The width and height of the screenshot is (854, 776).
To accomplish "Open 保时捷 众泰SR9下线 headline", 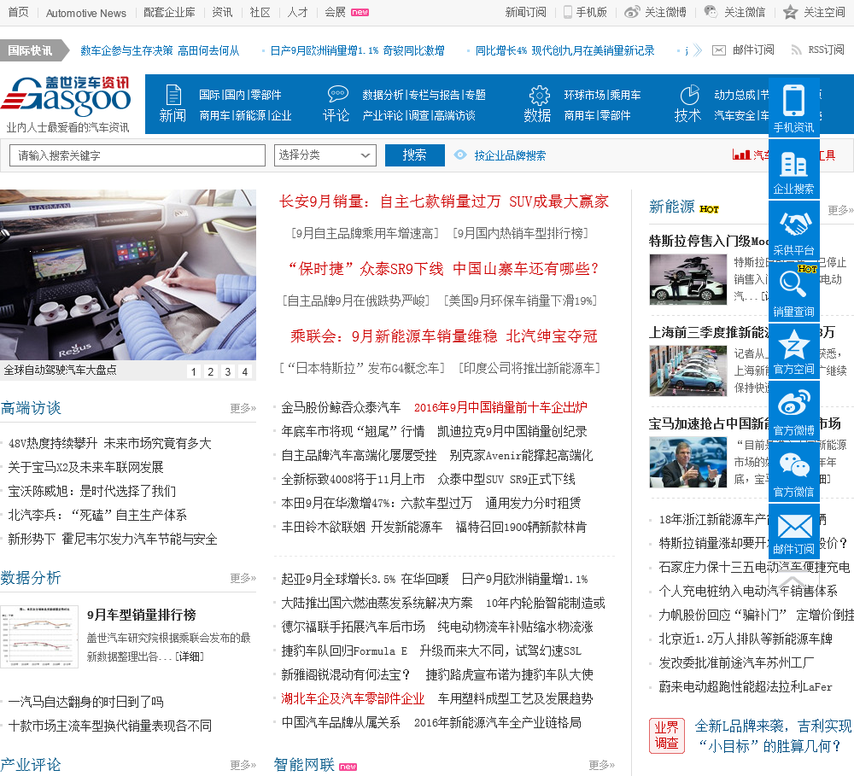I will pyautogui.click(x=444, y=268).
